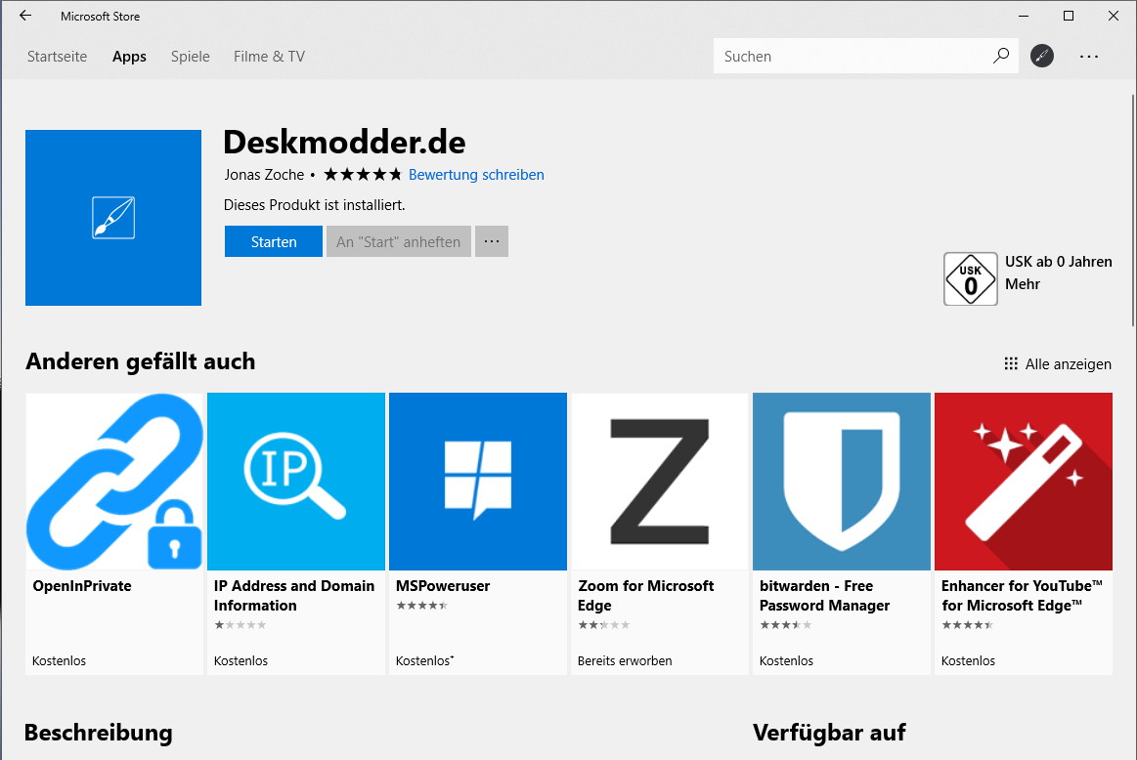Screen dimensions: 1137x760
Task: Open the OpenInPrivate app tile
Action: (114, 534)
